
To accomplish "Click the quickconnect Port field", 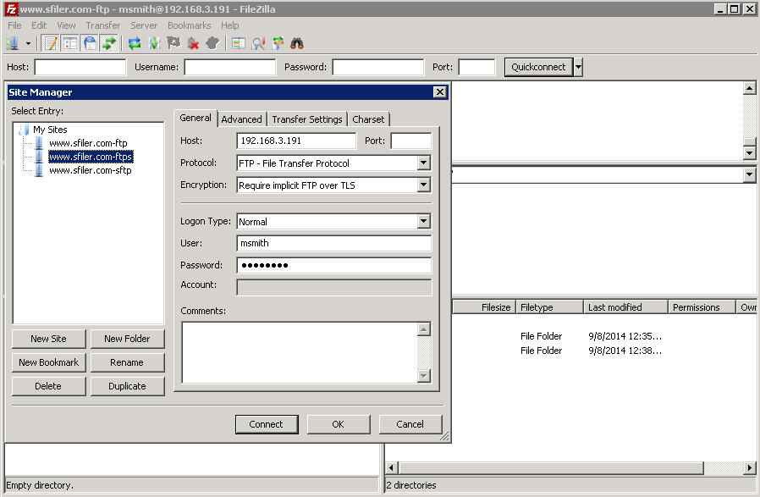I will 477,67.
